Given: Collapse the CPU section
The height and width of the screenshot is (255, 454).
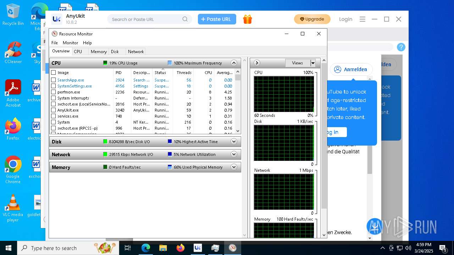Looking at the screenshot, I should 234,63.
